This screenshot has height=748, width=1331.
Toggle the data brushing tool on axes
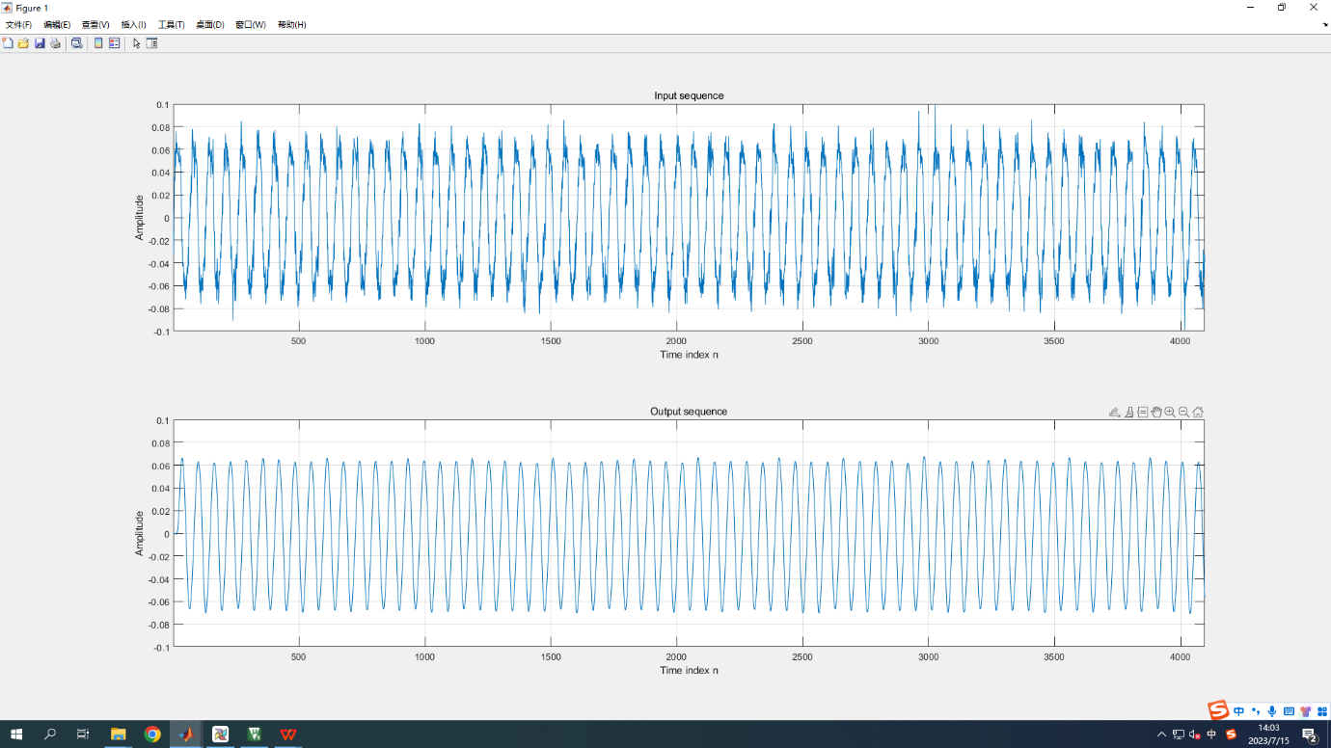(1128, 413)
